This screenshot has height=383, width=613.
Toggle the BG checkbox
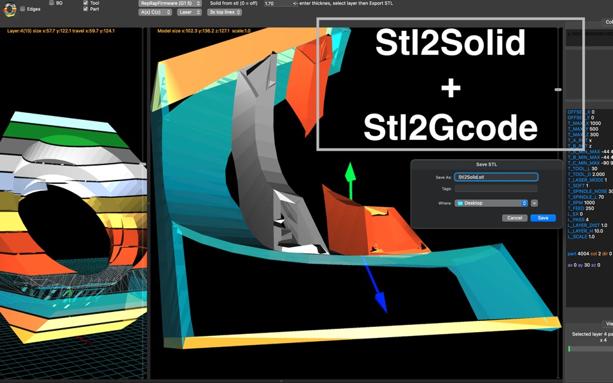point(52,3)
